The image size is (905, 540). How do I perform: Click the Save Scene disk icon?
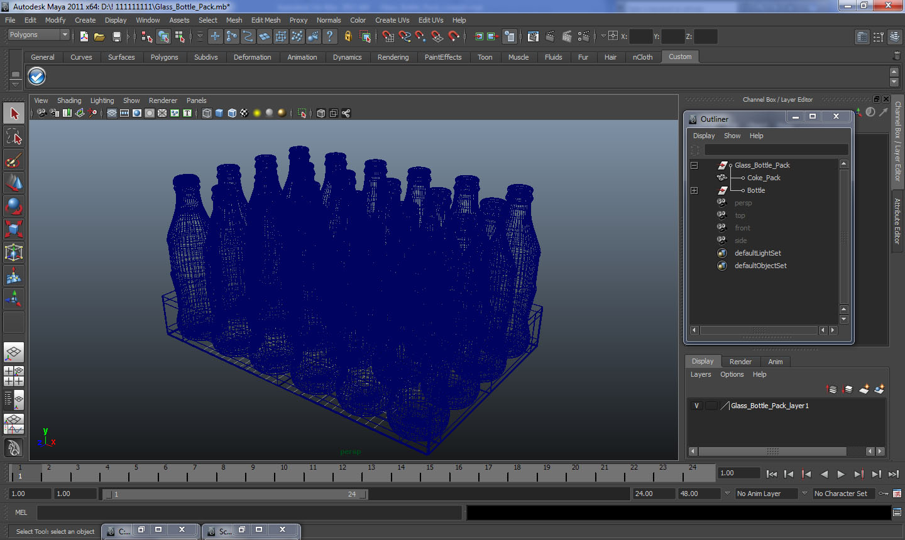pyautogui.click(x=116, y=36)
